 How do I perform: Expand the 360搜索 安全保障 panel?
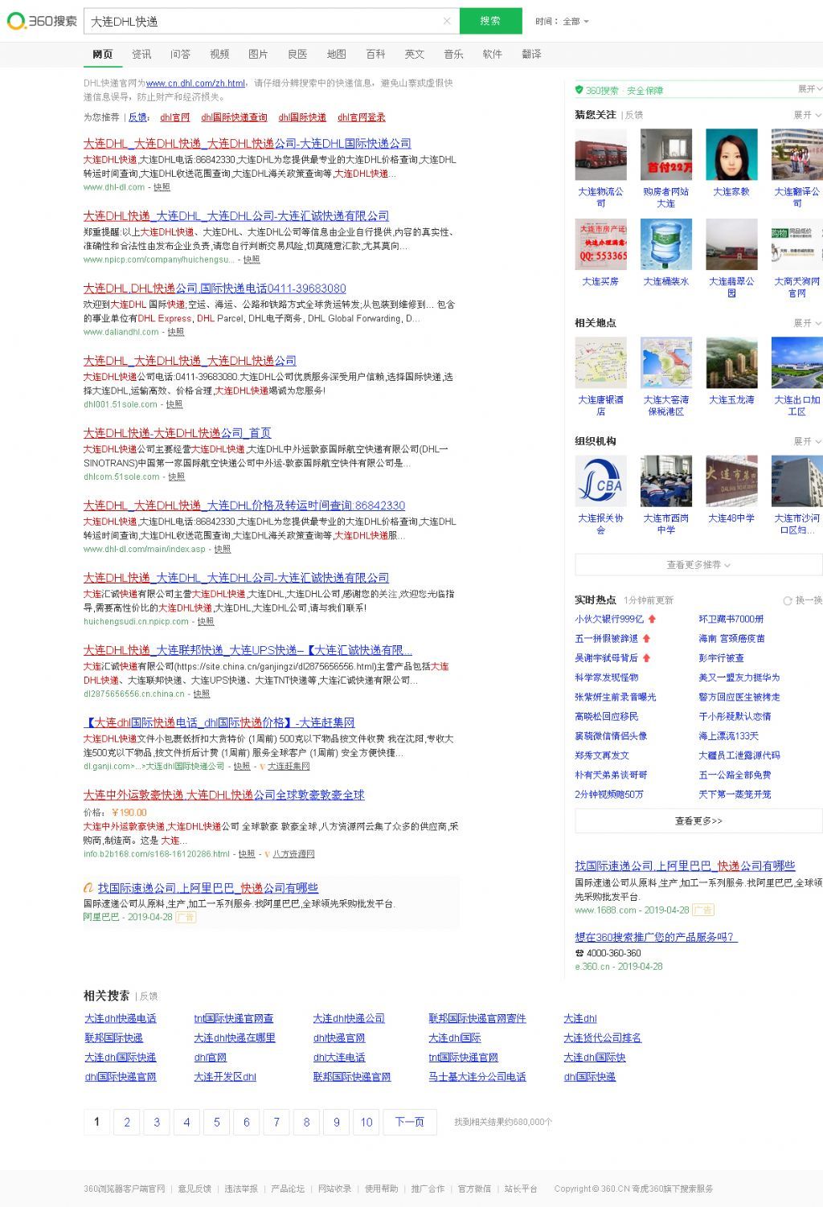coord(809,89)
